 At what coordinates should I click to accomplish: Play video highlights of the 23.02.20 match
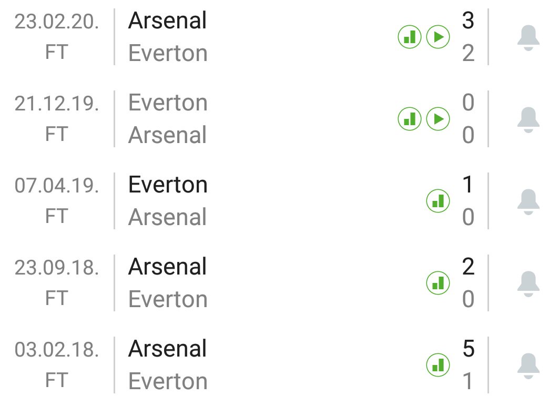[438, 37]
